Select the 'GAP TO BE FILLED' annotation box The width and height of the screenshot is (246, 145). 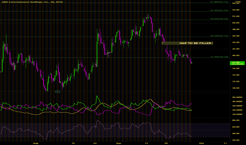pyautogui.click(x=187, y=43)
